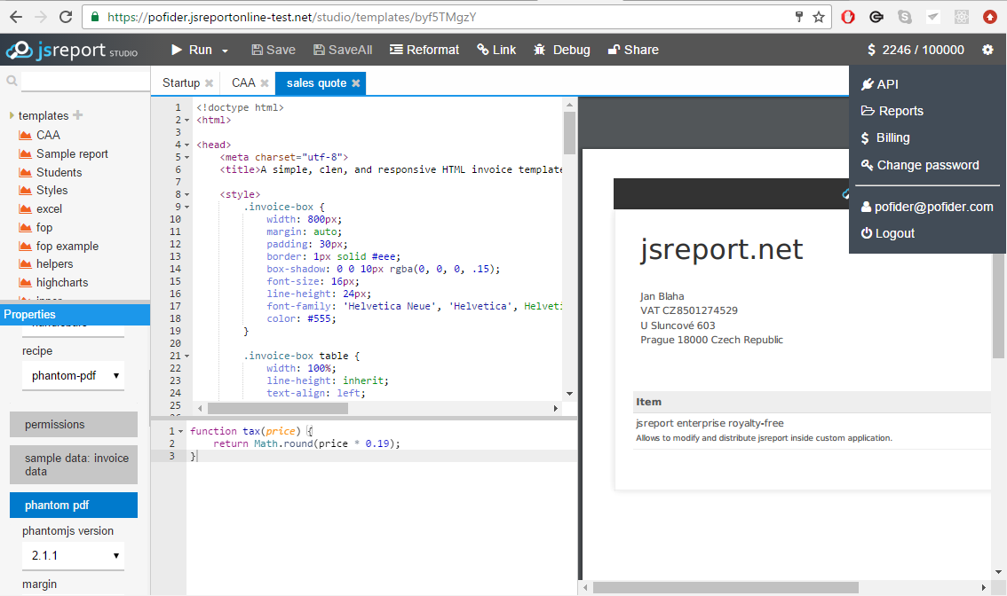Viewport: 1007px width, 596px height.
Task: Open the helpers template
Action: [54, 264]
